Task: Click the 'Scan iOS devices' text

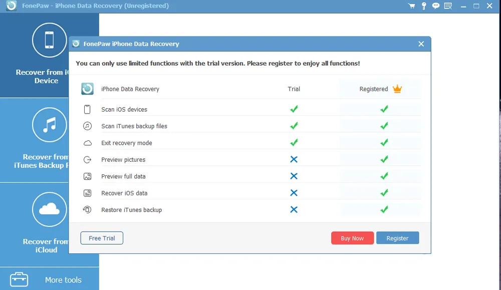Action: click(124, 109)
